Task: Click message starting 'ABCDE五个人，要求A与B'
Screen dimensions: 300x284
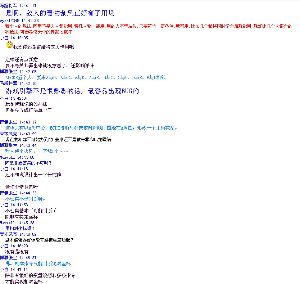Action: [85, 77]
